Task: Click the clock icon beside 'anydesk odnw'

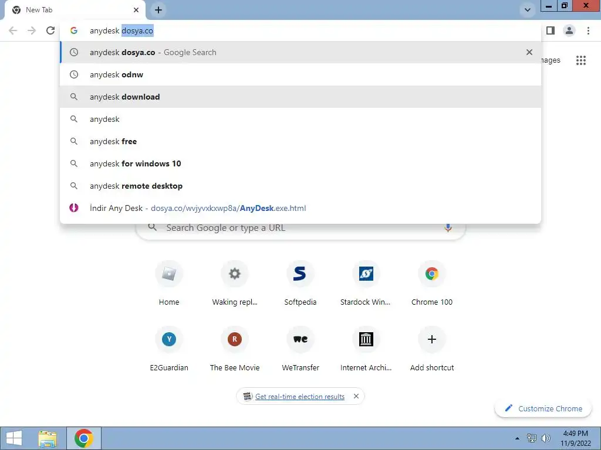Action: (74, 74)
